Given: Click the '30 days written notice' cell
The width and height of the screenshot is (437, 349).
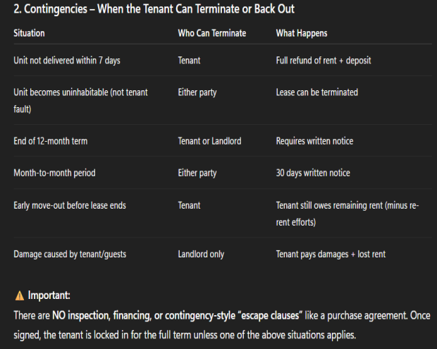Looking at the screenshot, I should (x=313, y=173).
